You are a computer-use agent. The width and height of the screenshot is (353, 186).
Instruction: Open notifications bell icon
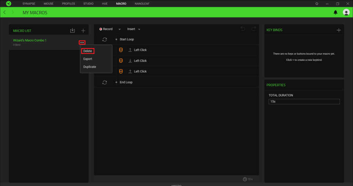335,12
